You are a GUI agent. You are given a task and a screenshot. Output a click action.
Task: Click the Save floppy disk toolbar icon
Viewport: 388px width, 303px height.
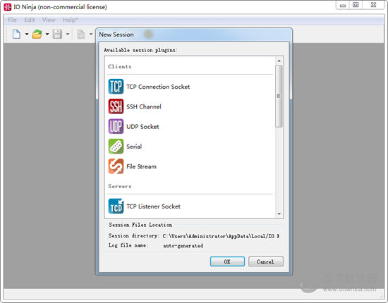57,34
